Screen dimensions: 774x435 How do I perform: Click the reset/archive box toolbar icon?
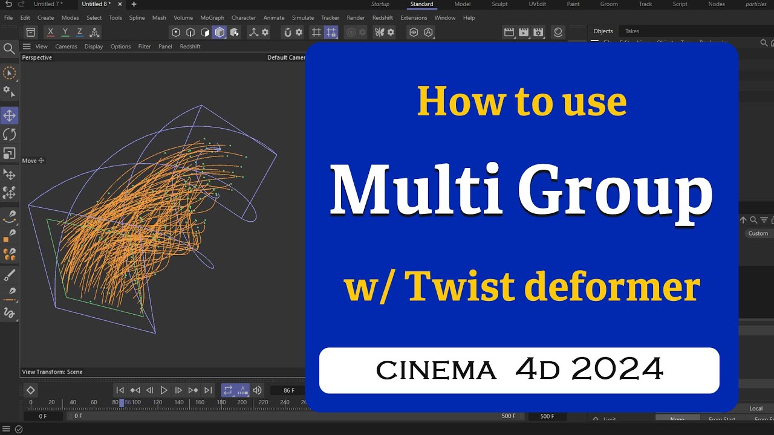(x=30, y=32)
